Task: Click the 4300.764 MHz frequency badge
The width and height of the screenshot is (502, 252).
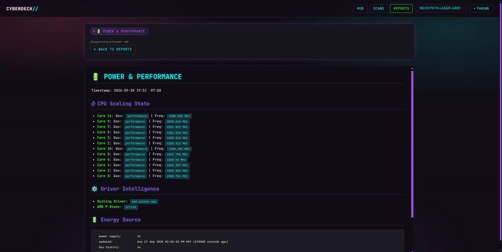Action: (177, 176)
